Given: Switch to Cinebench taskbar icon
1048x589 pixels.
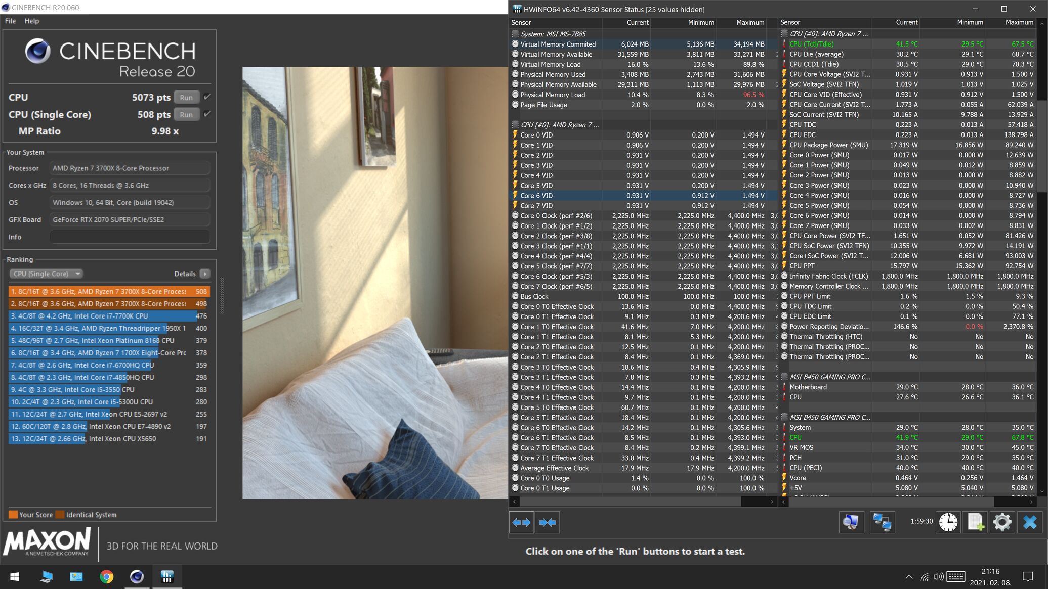Looking at the screenshot, I should [x=137, y=577].
